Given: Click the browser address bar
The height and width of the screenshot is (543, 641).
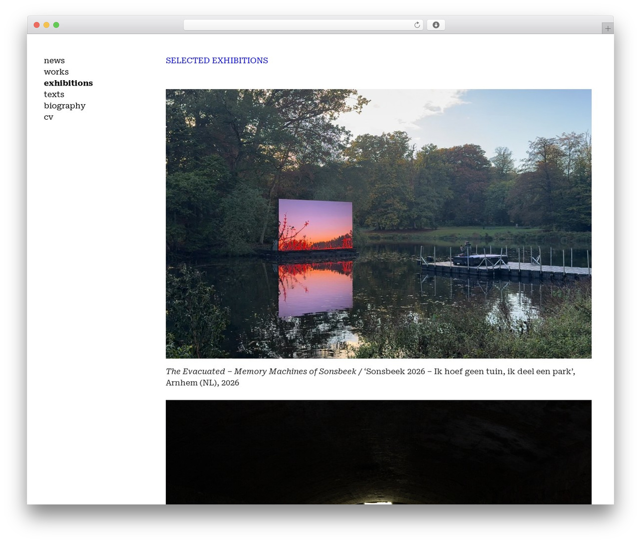Looking at the screenshot, I should pyautogui.click(x=303, y=25).
